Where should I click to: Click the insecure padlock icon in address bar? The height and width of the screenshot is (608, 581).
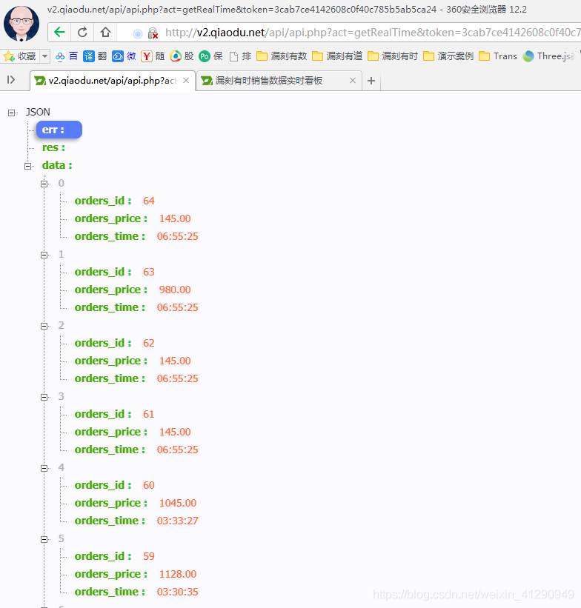click(x=153, y=33)
